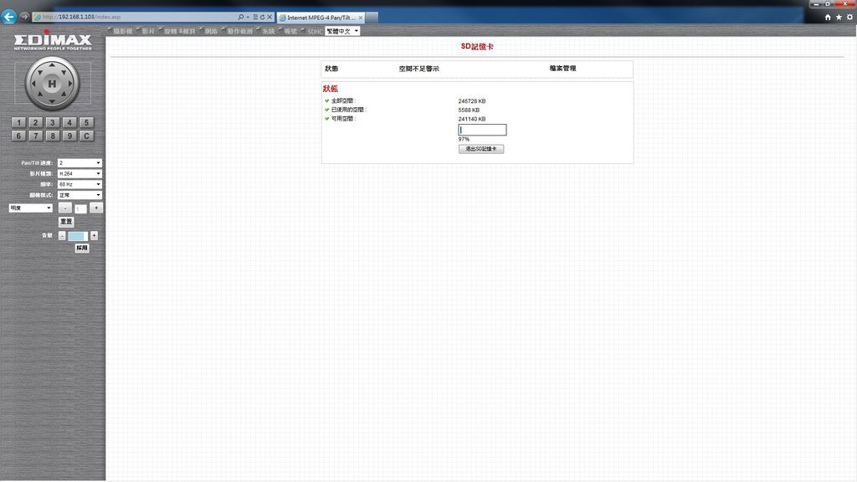Decrease image setting with the minus button
This screenshot has width=857, height=482.
(64, 208)
